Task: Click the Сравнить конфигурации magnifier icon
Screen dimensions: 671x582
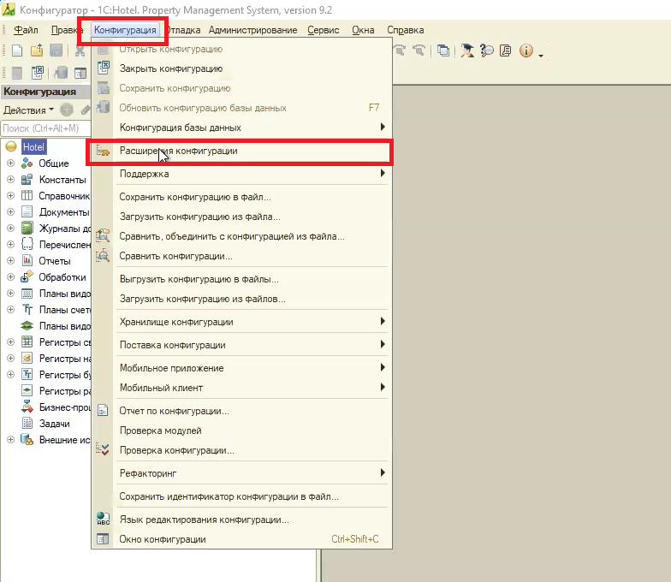Action: pos(103,256)
